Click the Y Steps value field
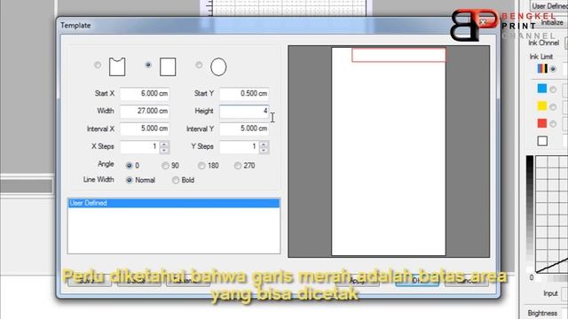The height and width of the screenshot is (319, 568). point(239,147)
